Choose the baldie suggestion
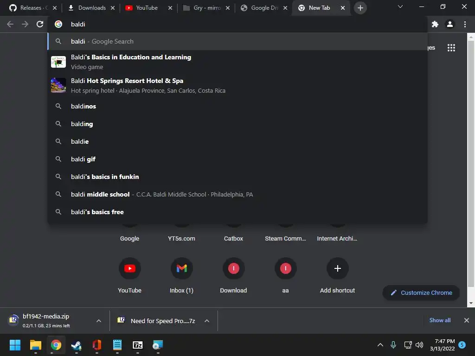Viewport: 475px width, 356px height. [x=237, y=141]
